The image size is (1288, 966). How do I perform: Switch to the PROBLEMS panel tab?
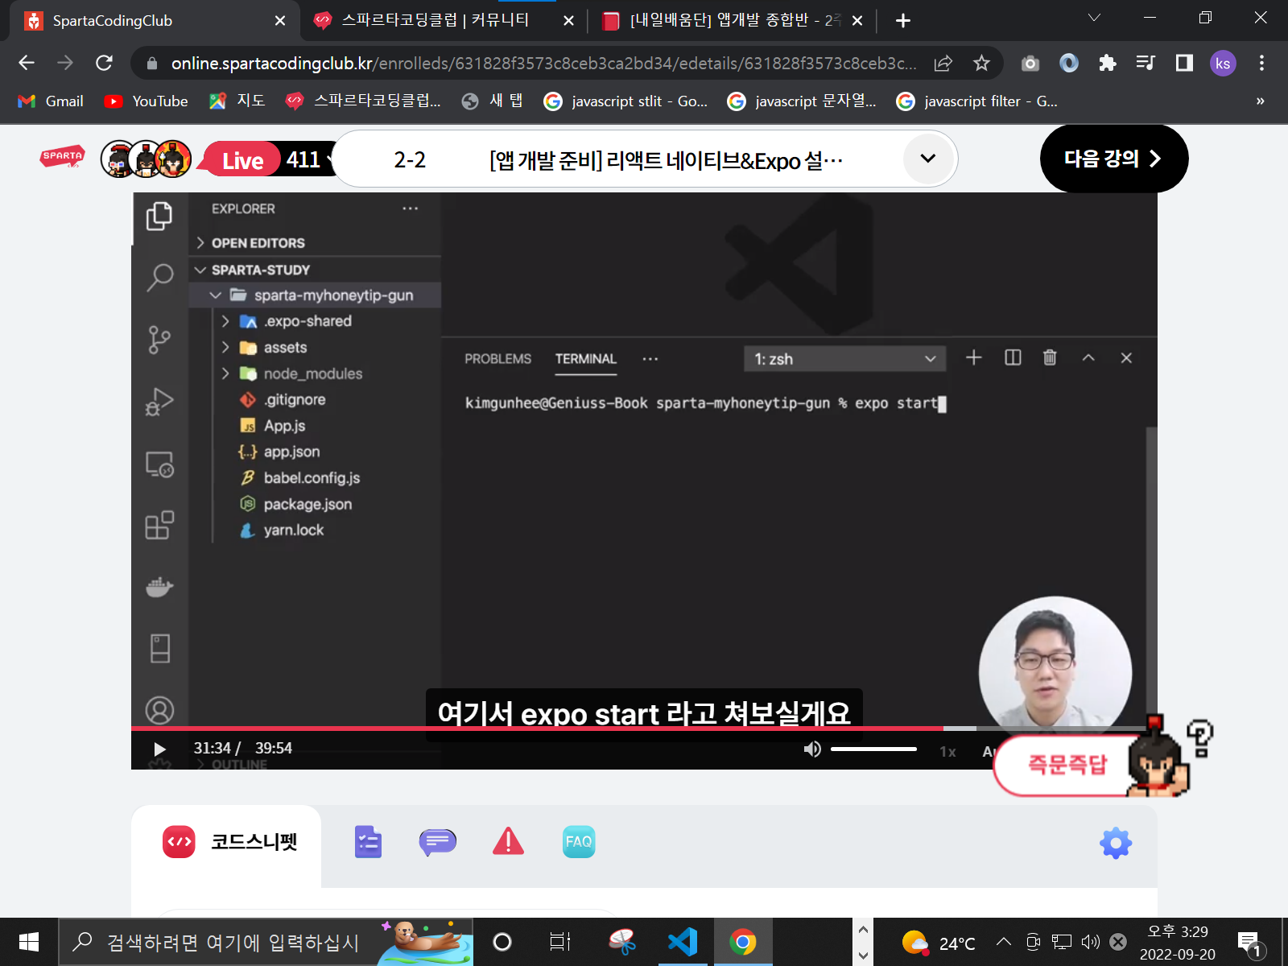tap(497, 359)
